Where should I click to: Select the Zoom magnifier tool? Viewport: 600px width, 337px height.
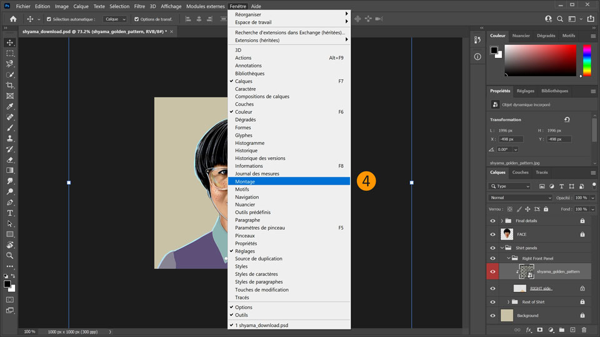pyautogui.click(x=10, y=255)
